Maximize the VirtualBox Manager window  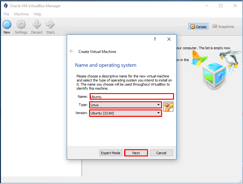(221, 6)
